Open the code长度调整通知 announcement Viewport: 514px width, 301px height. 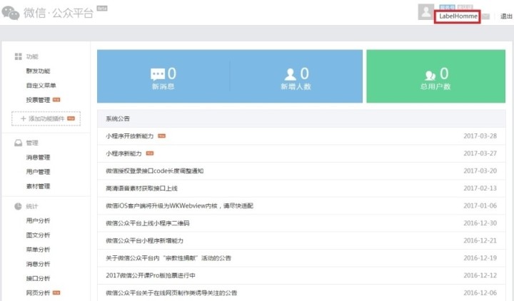pyautogui.click(x=154, y=170)
